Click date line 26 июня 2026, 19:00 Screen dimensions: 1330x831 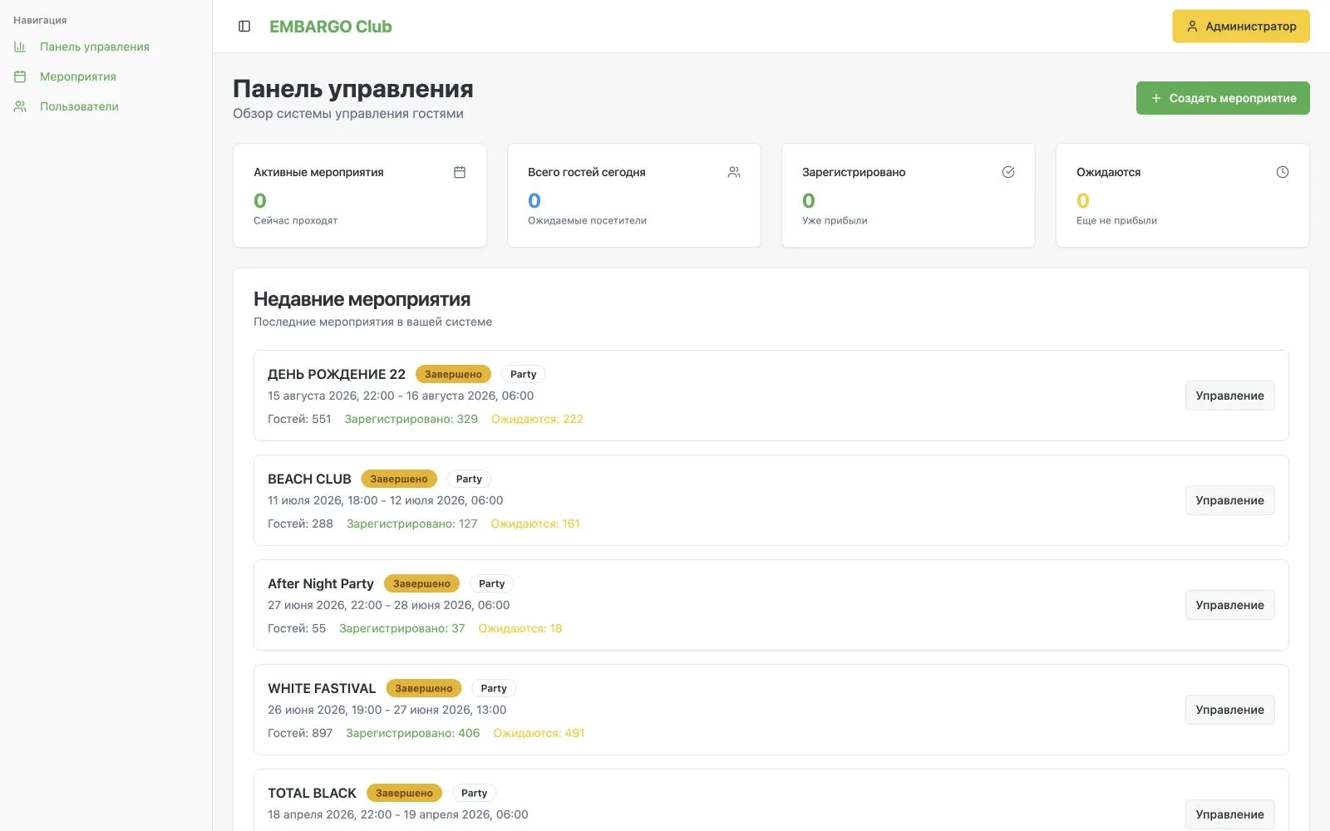pos(387,710)
